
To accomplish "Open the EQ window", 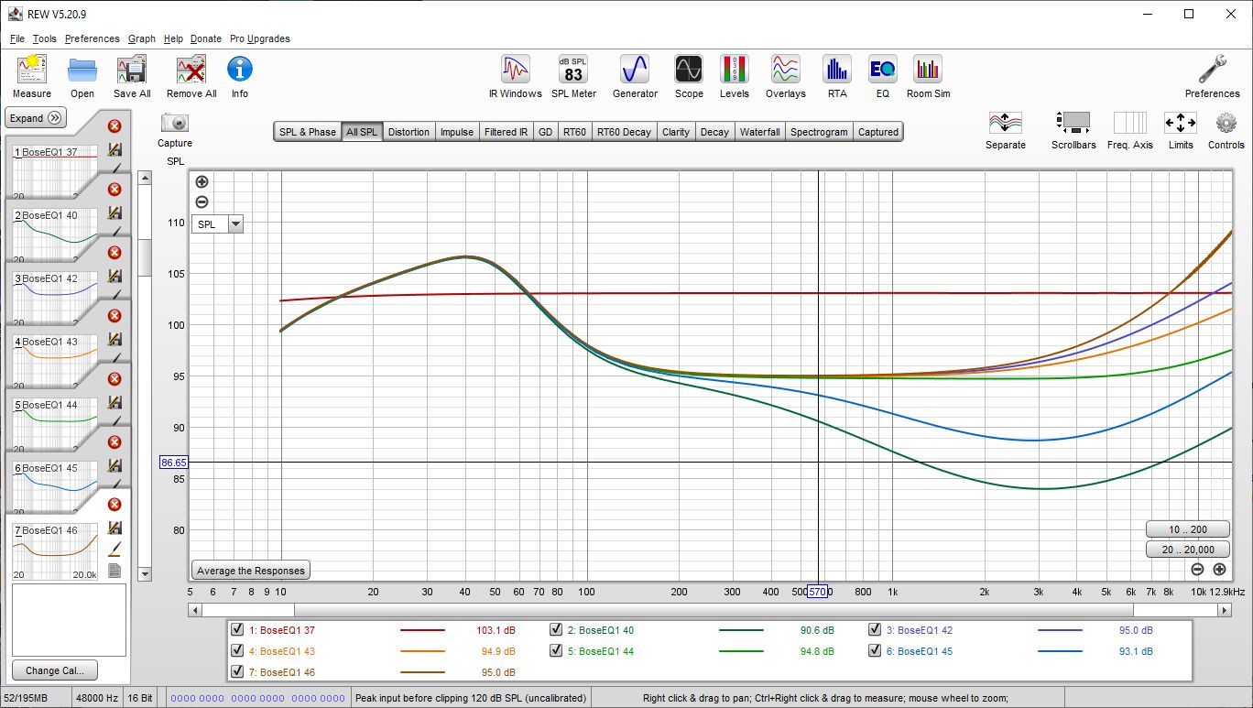I will (x=882, y=70).
